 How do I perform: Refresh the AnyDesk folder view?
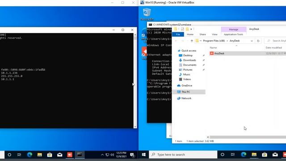click(x=258, y=41)
